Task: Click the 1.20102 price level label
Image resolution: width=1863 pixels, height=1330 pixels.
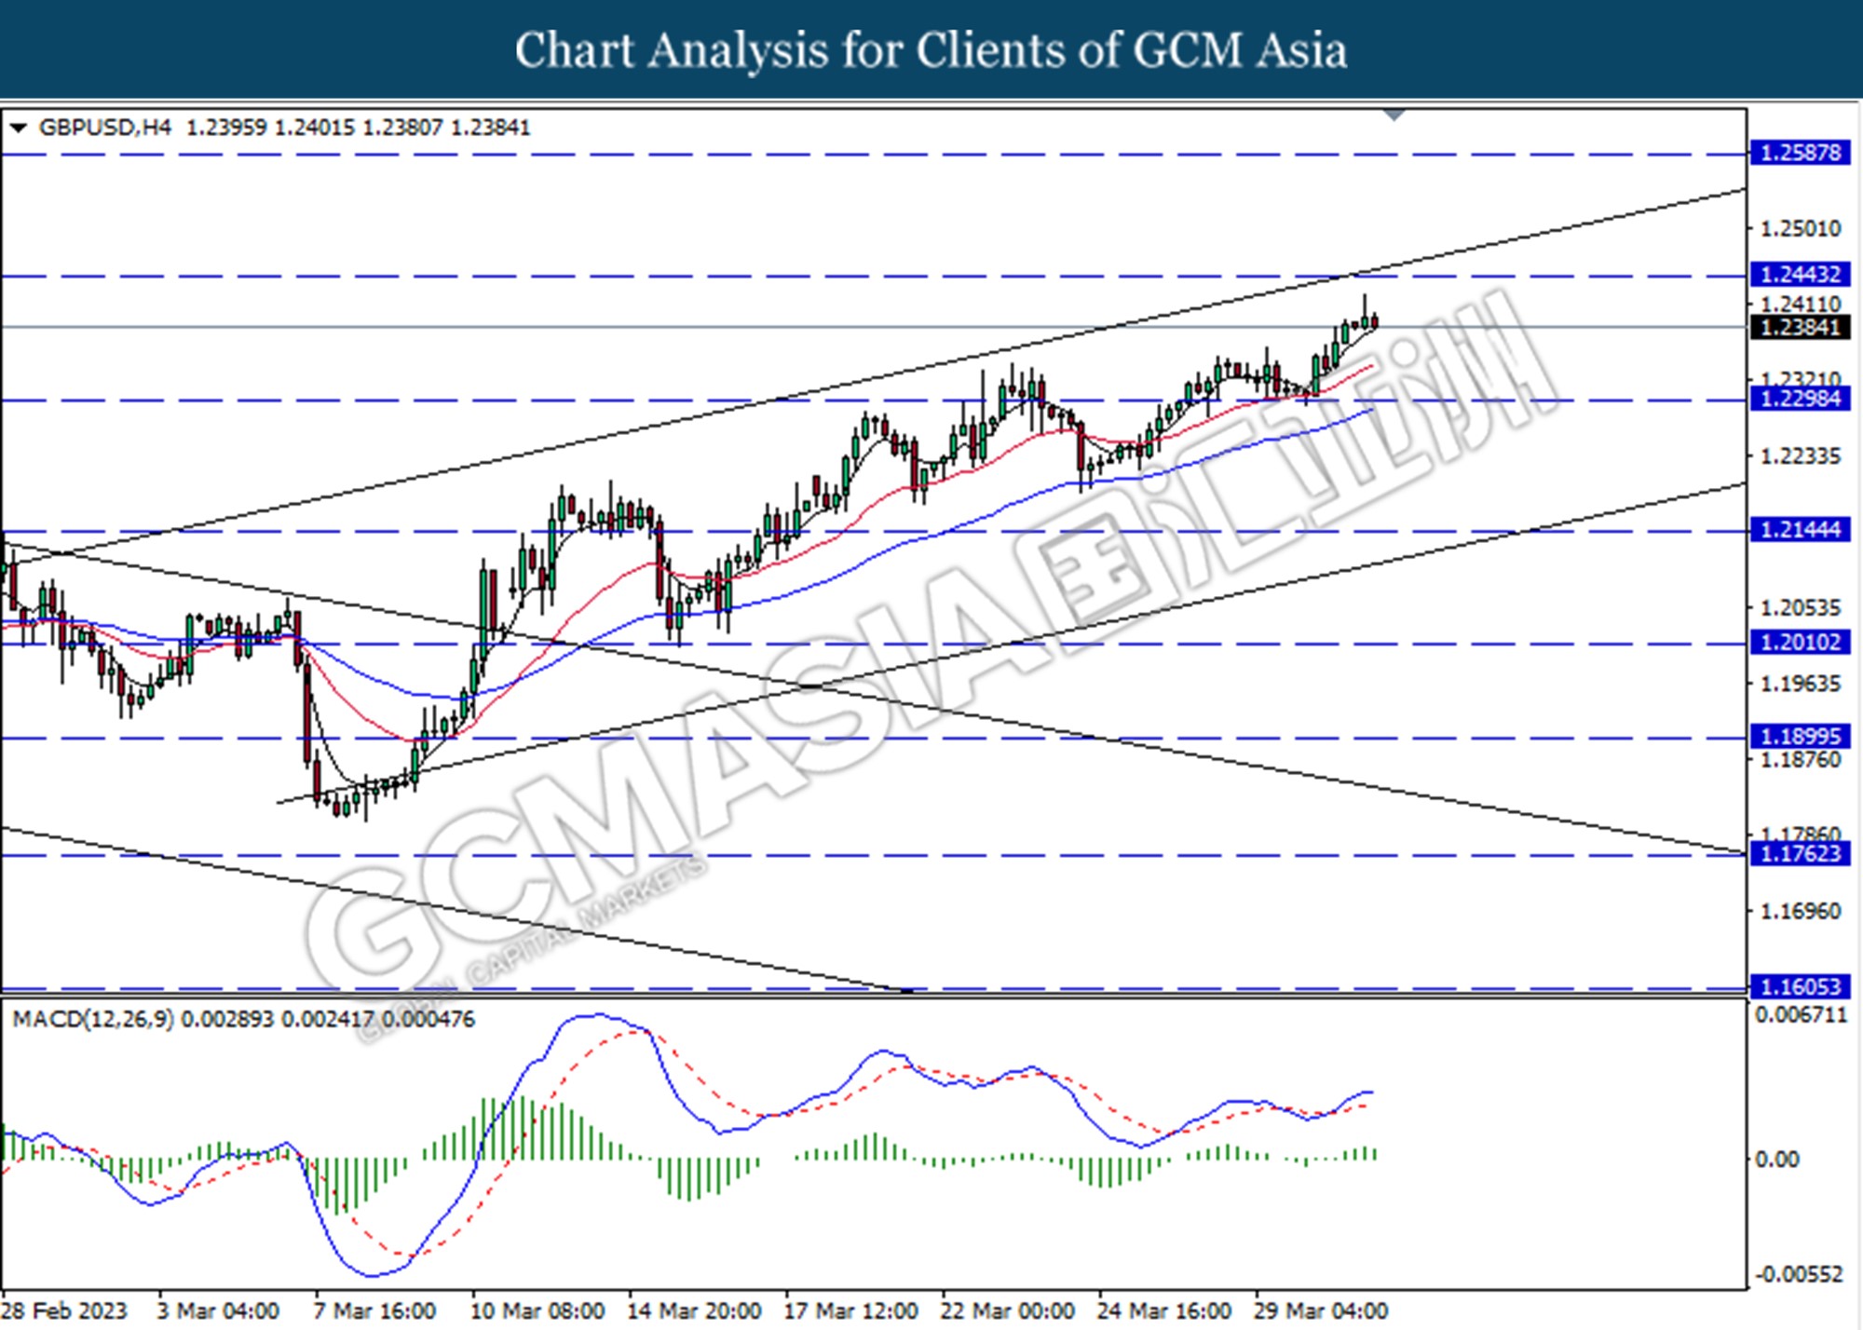Action: point(1801,643)
